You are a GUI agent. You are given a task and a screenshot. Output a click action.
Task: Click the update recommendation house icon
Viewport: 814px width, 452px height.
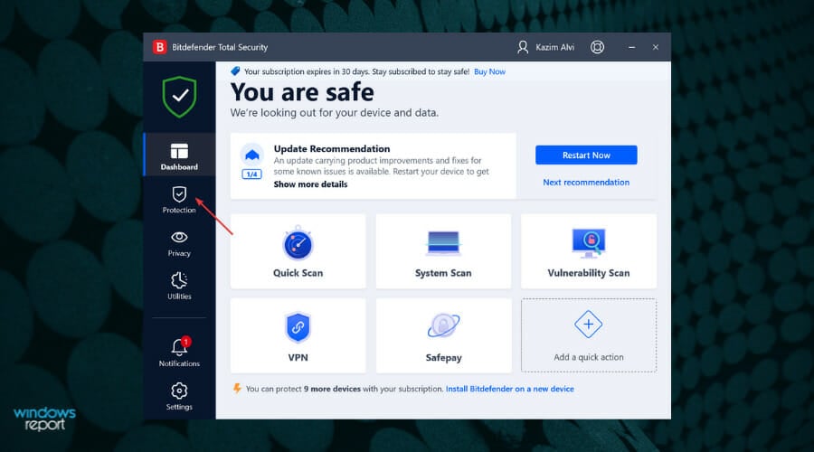pos(251,155)
